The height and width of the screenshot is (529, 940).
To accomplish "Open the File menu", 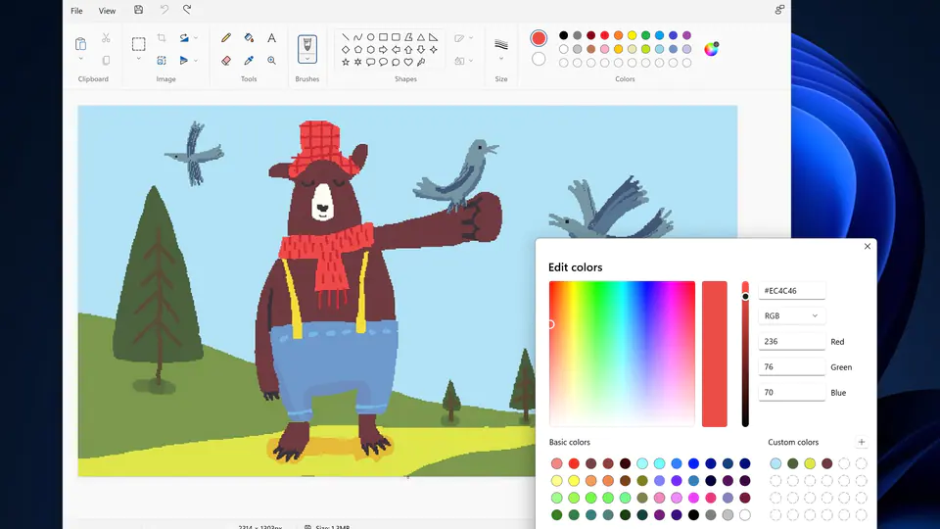I will coord(76,11).
